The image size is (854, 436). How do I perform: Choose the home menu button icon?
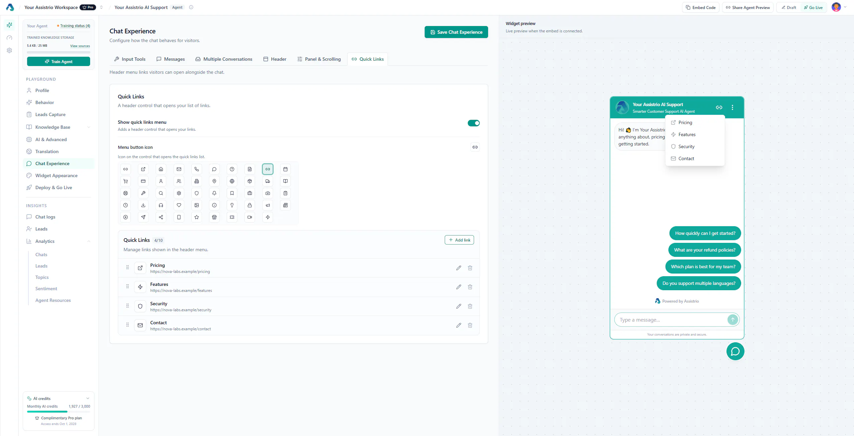click(x=161, y=169)
